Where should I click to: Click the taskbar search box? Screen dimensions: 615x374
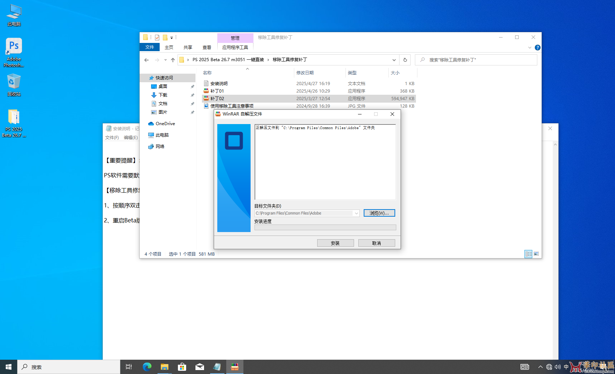point(69,367)
